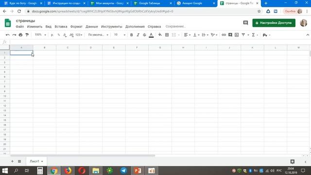Select row 5 header
Viewport: 311px width, 175px height.
[5, 72]
